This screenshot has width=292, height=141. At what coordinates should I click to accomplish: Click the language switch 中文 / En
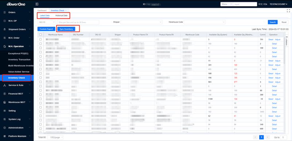point(263,4)
